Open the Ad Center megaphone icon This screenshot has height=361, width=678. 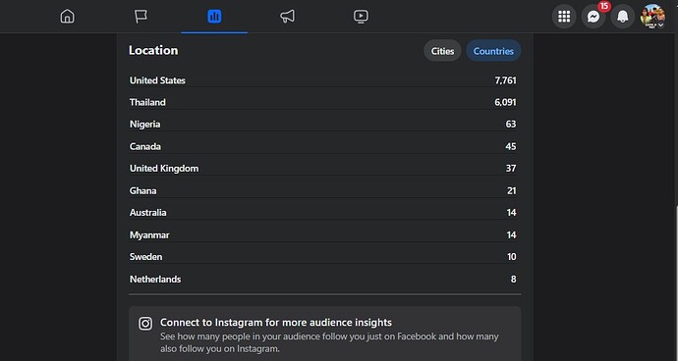point(288,17)
